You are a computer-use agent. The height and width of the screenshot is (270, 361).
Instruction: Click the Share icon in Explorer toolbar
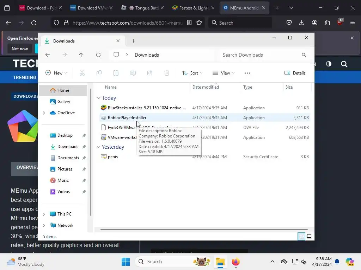(x=149, y=73)
